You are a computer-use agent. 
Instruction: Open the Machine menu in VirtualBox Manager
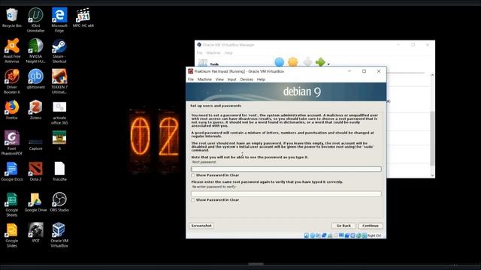(x=213, y=53)
